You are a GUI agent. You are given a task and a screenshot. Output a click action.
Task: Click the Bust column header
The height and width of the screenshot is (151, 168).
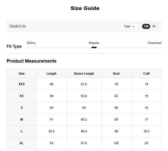click(116, 74)
